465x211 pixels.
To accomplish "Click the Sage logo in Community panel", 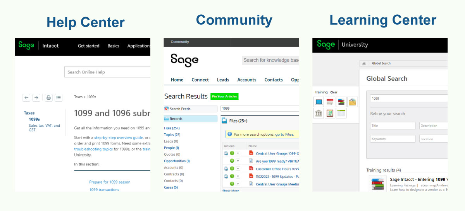I will point(184,60).
